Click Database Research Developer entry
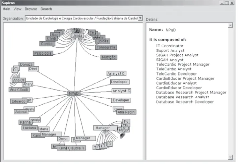 [185, 102]
